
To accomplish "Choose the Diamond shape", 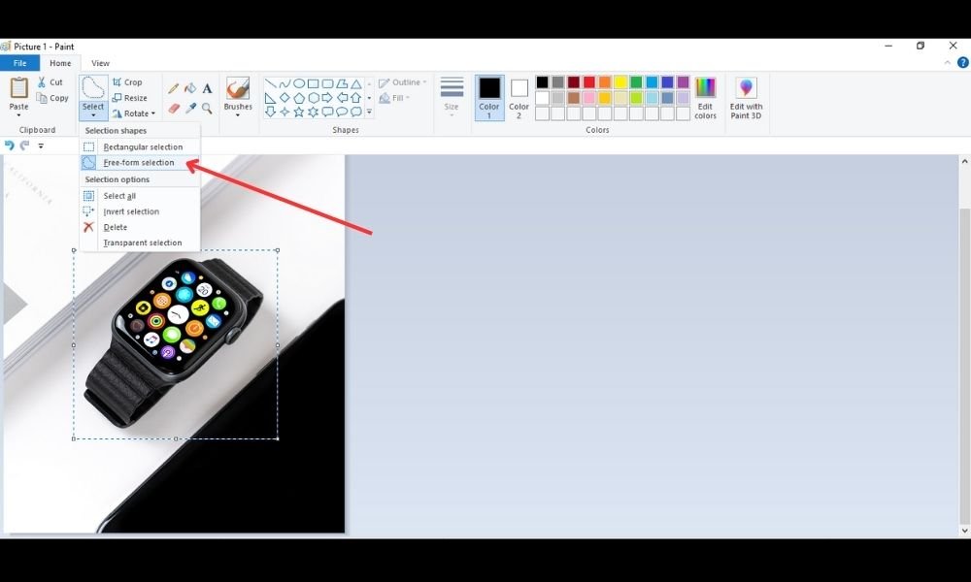I will [x=285, y=98].
